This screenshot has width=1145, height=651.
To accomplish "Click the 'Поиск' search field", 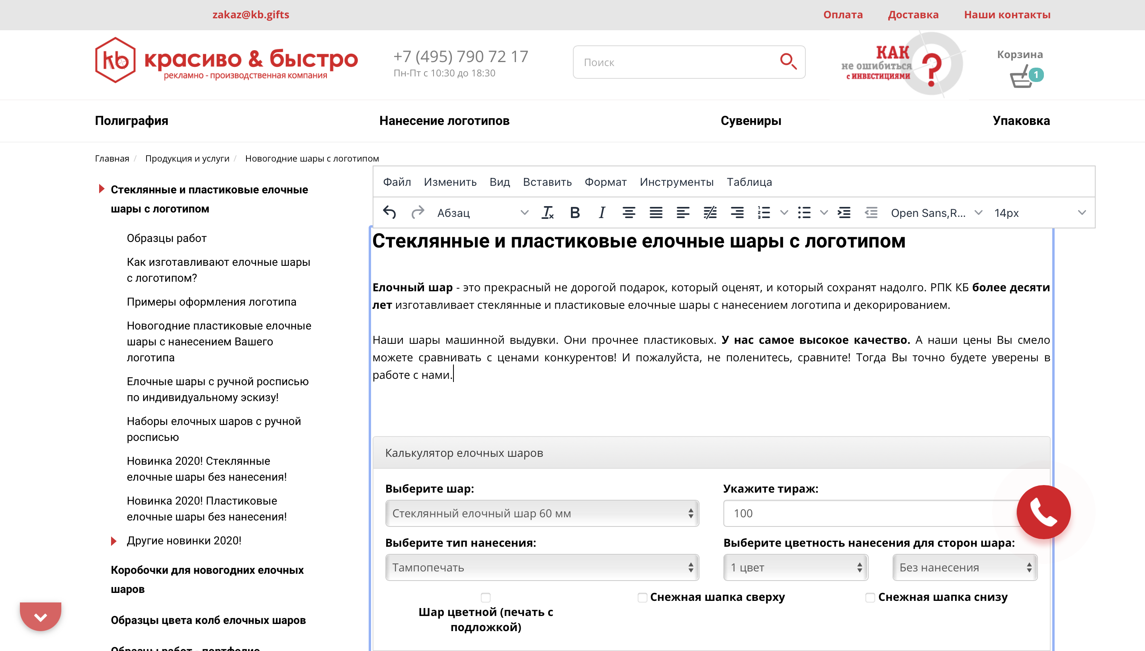I will 689,62.
